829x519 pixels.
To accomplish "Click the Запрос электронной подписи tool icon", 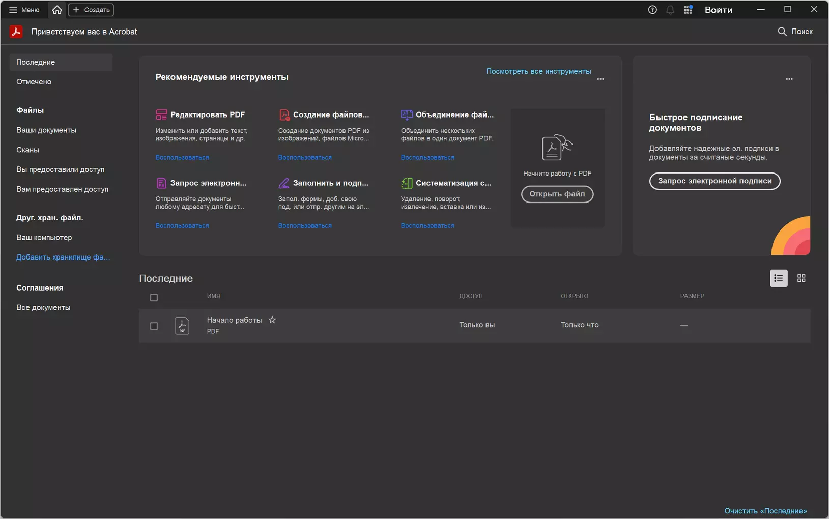I will click(x=161, y=183).
